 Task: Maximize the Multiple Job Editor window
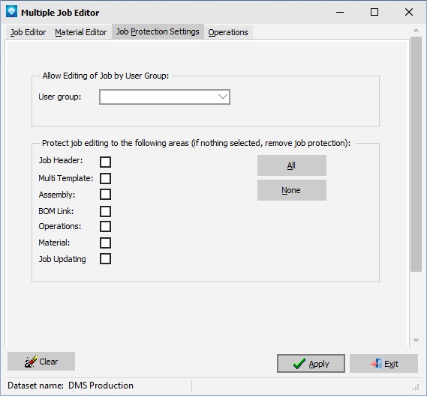click(x=374, y=12)
